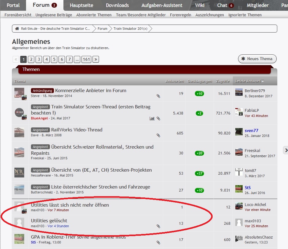Click the +10 thanks badge on österreichischer Strecken
The image size is (288, 249).
199,190
